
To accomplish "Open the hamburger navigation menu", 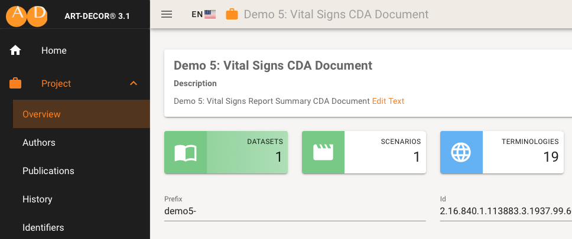I will [167, 14].
